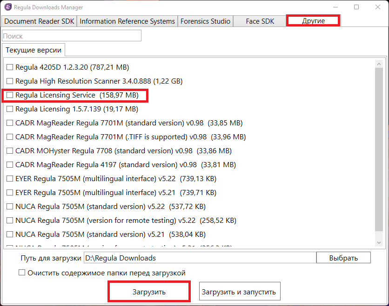Viewport: 389px width, 306px height.
Task: Check EYER Regula 7505M v5.21 checkbox
Action: [x=10, y=192]
